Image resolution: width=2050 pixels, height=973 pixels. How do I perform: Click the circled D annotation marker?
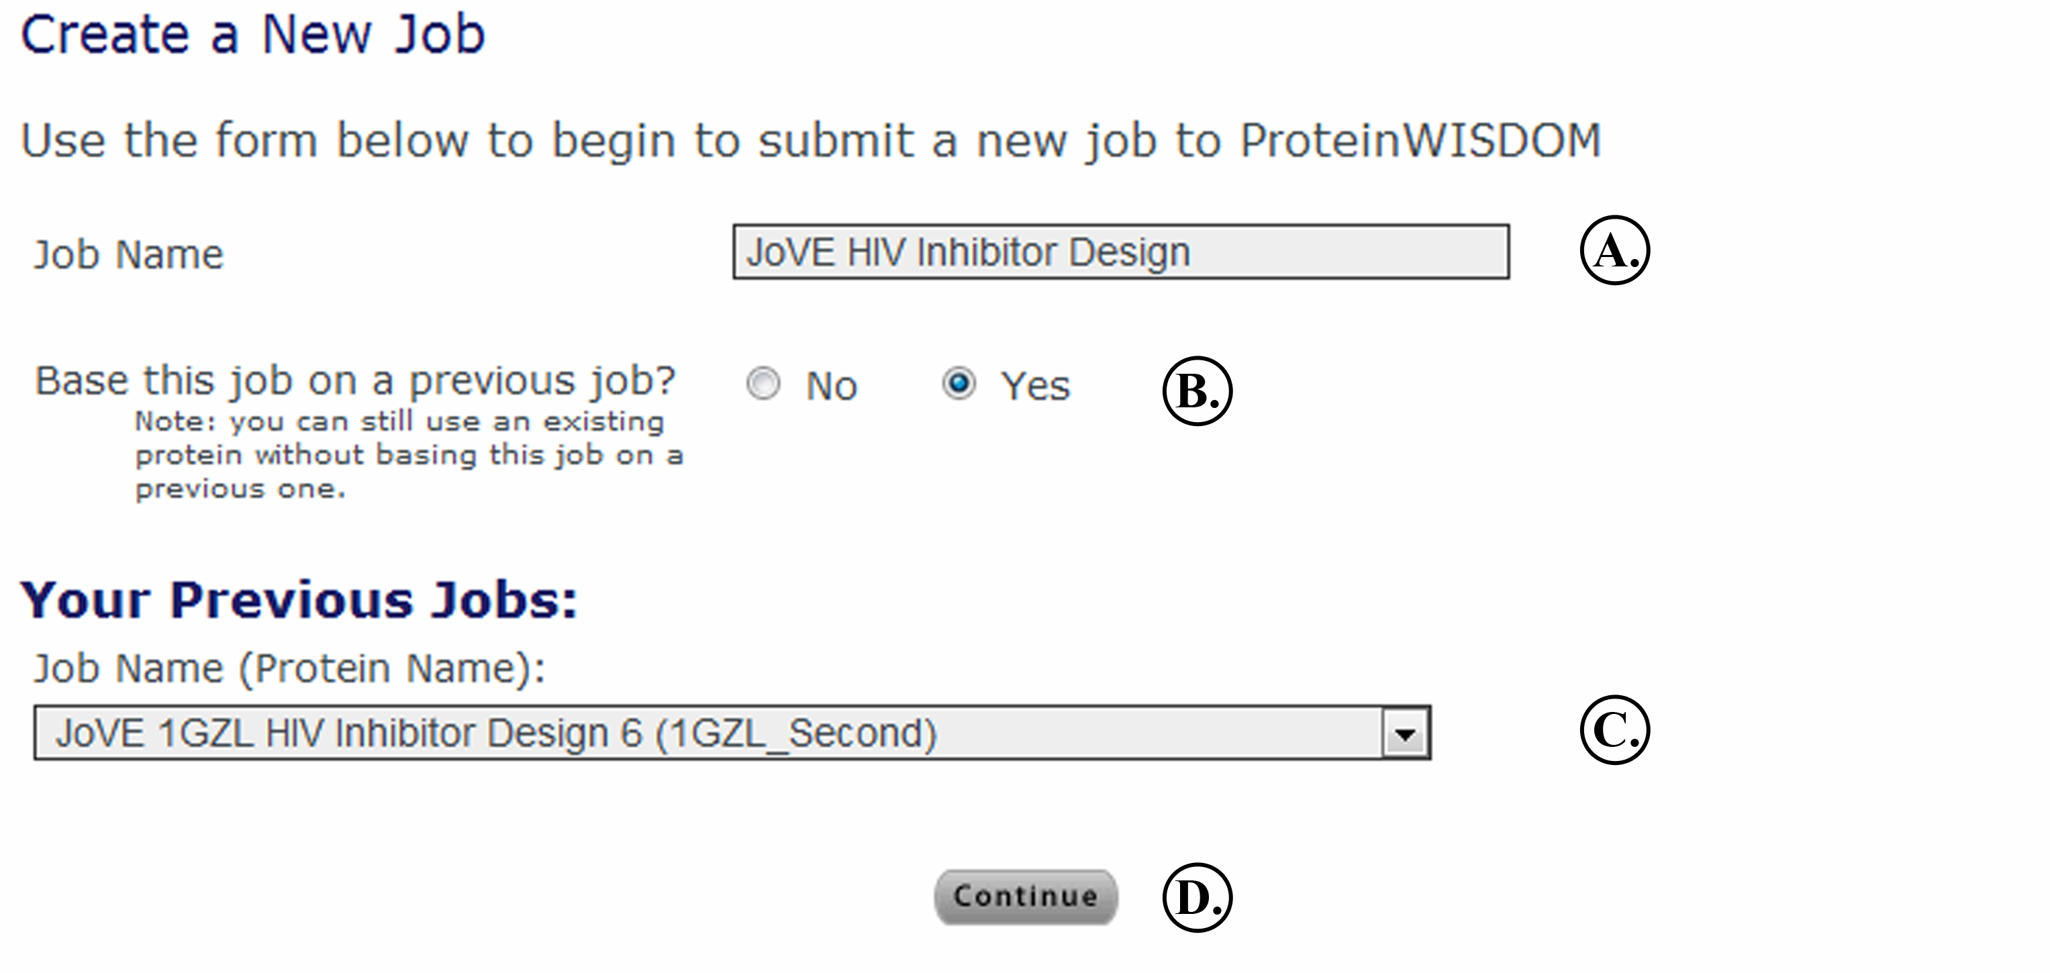tap(1196, 897)
